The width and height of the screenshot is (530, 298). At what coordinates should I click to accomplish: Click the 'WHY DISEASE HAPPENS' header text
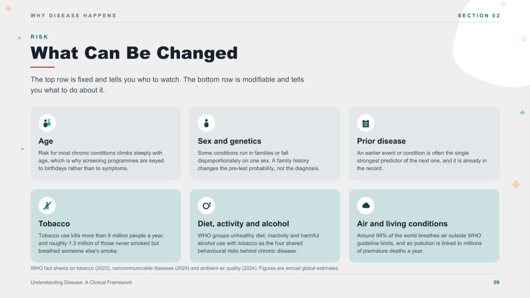(x=73, y=15)
